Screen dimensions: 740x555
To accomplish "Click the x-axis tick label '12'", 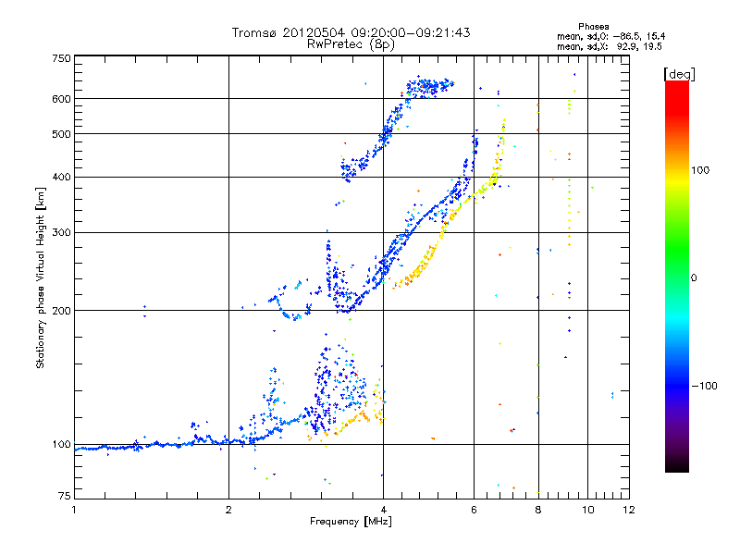I will coord(629,510).
